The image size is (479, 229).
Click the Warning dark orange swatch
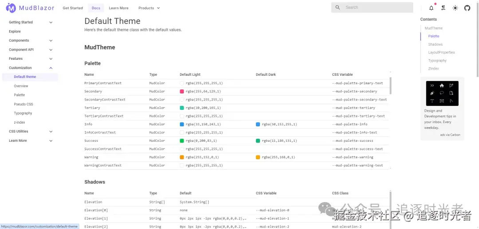(x=258, y=157)
